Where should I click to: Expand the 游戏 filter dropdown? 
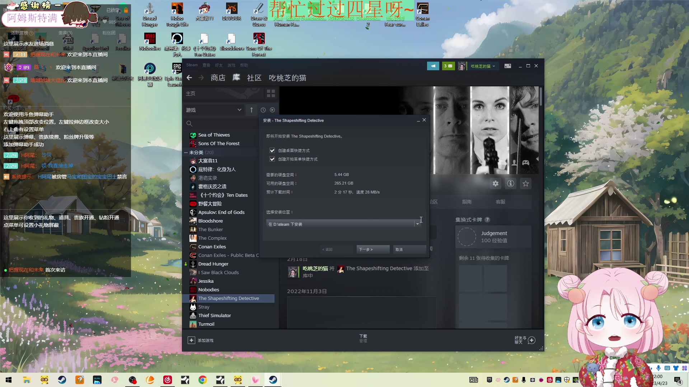click(x=214, y=110)
